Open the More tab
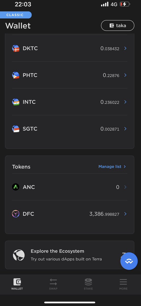The width and height of the screenshot is (141, 306). (x=123, y=284)
